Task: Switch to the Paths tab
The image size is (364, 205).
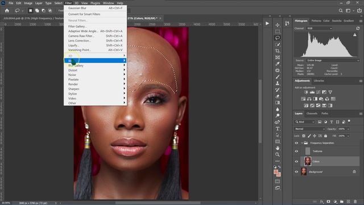Action: click(325, 113)
